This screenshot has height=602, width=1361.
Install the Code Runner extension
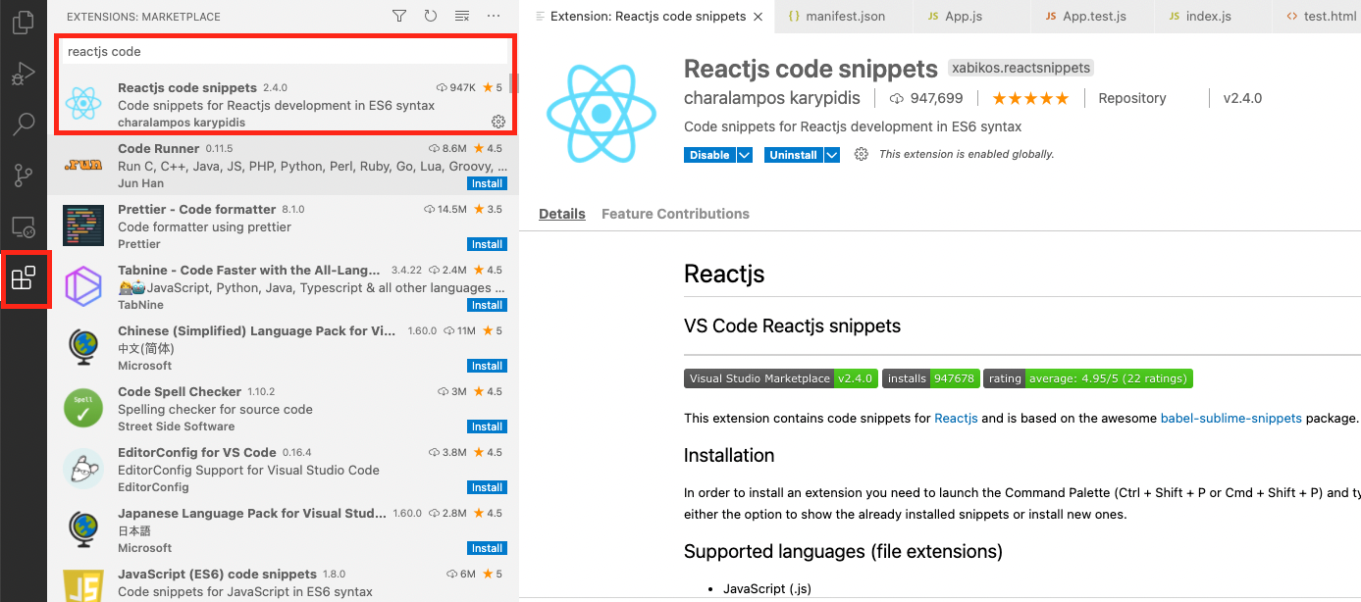pyautogui.click(x=487, y=183)
